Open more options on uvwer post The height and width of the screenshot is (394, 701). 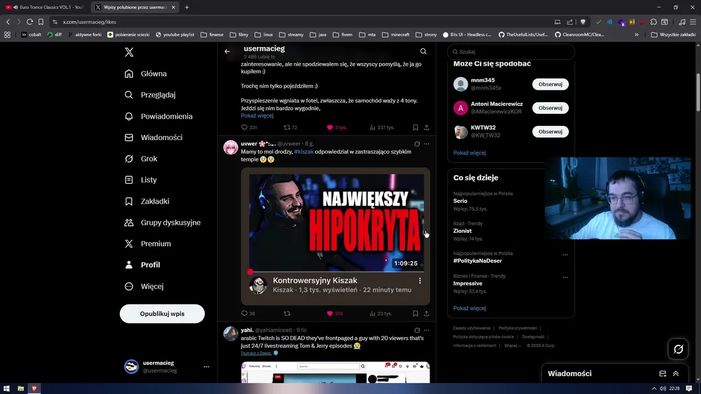pos(427,144)
